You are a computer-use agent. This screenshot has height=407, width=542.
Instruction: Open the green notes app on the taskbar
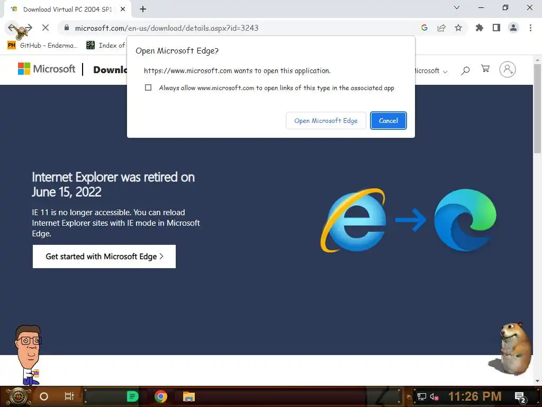click(x=133, y=396)
